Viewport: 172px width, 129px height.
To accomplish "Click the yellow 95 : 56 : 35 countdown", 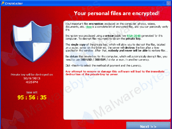I will (x=32, y=97).
